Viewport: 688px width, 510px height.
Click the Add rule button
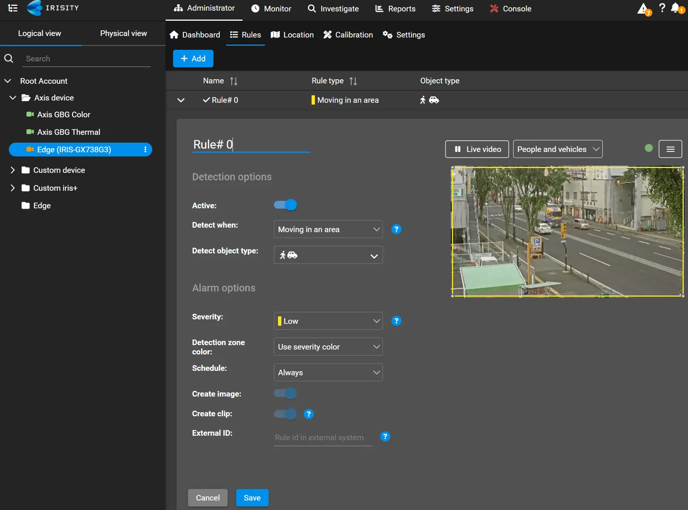point(193,59)
